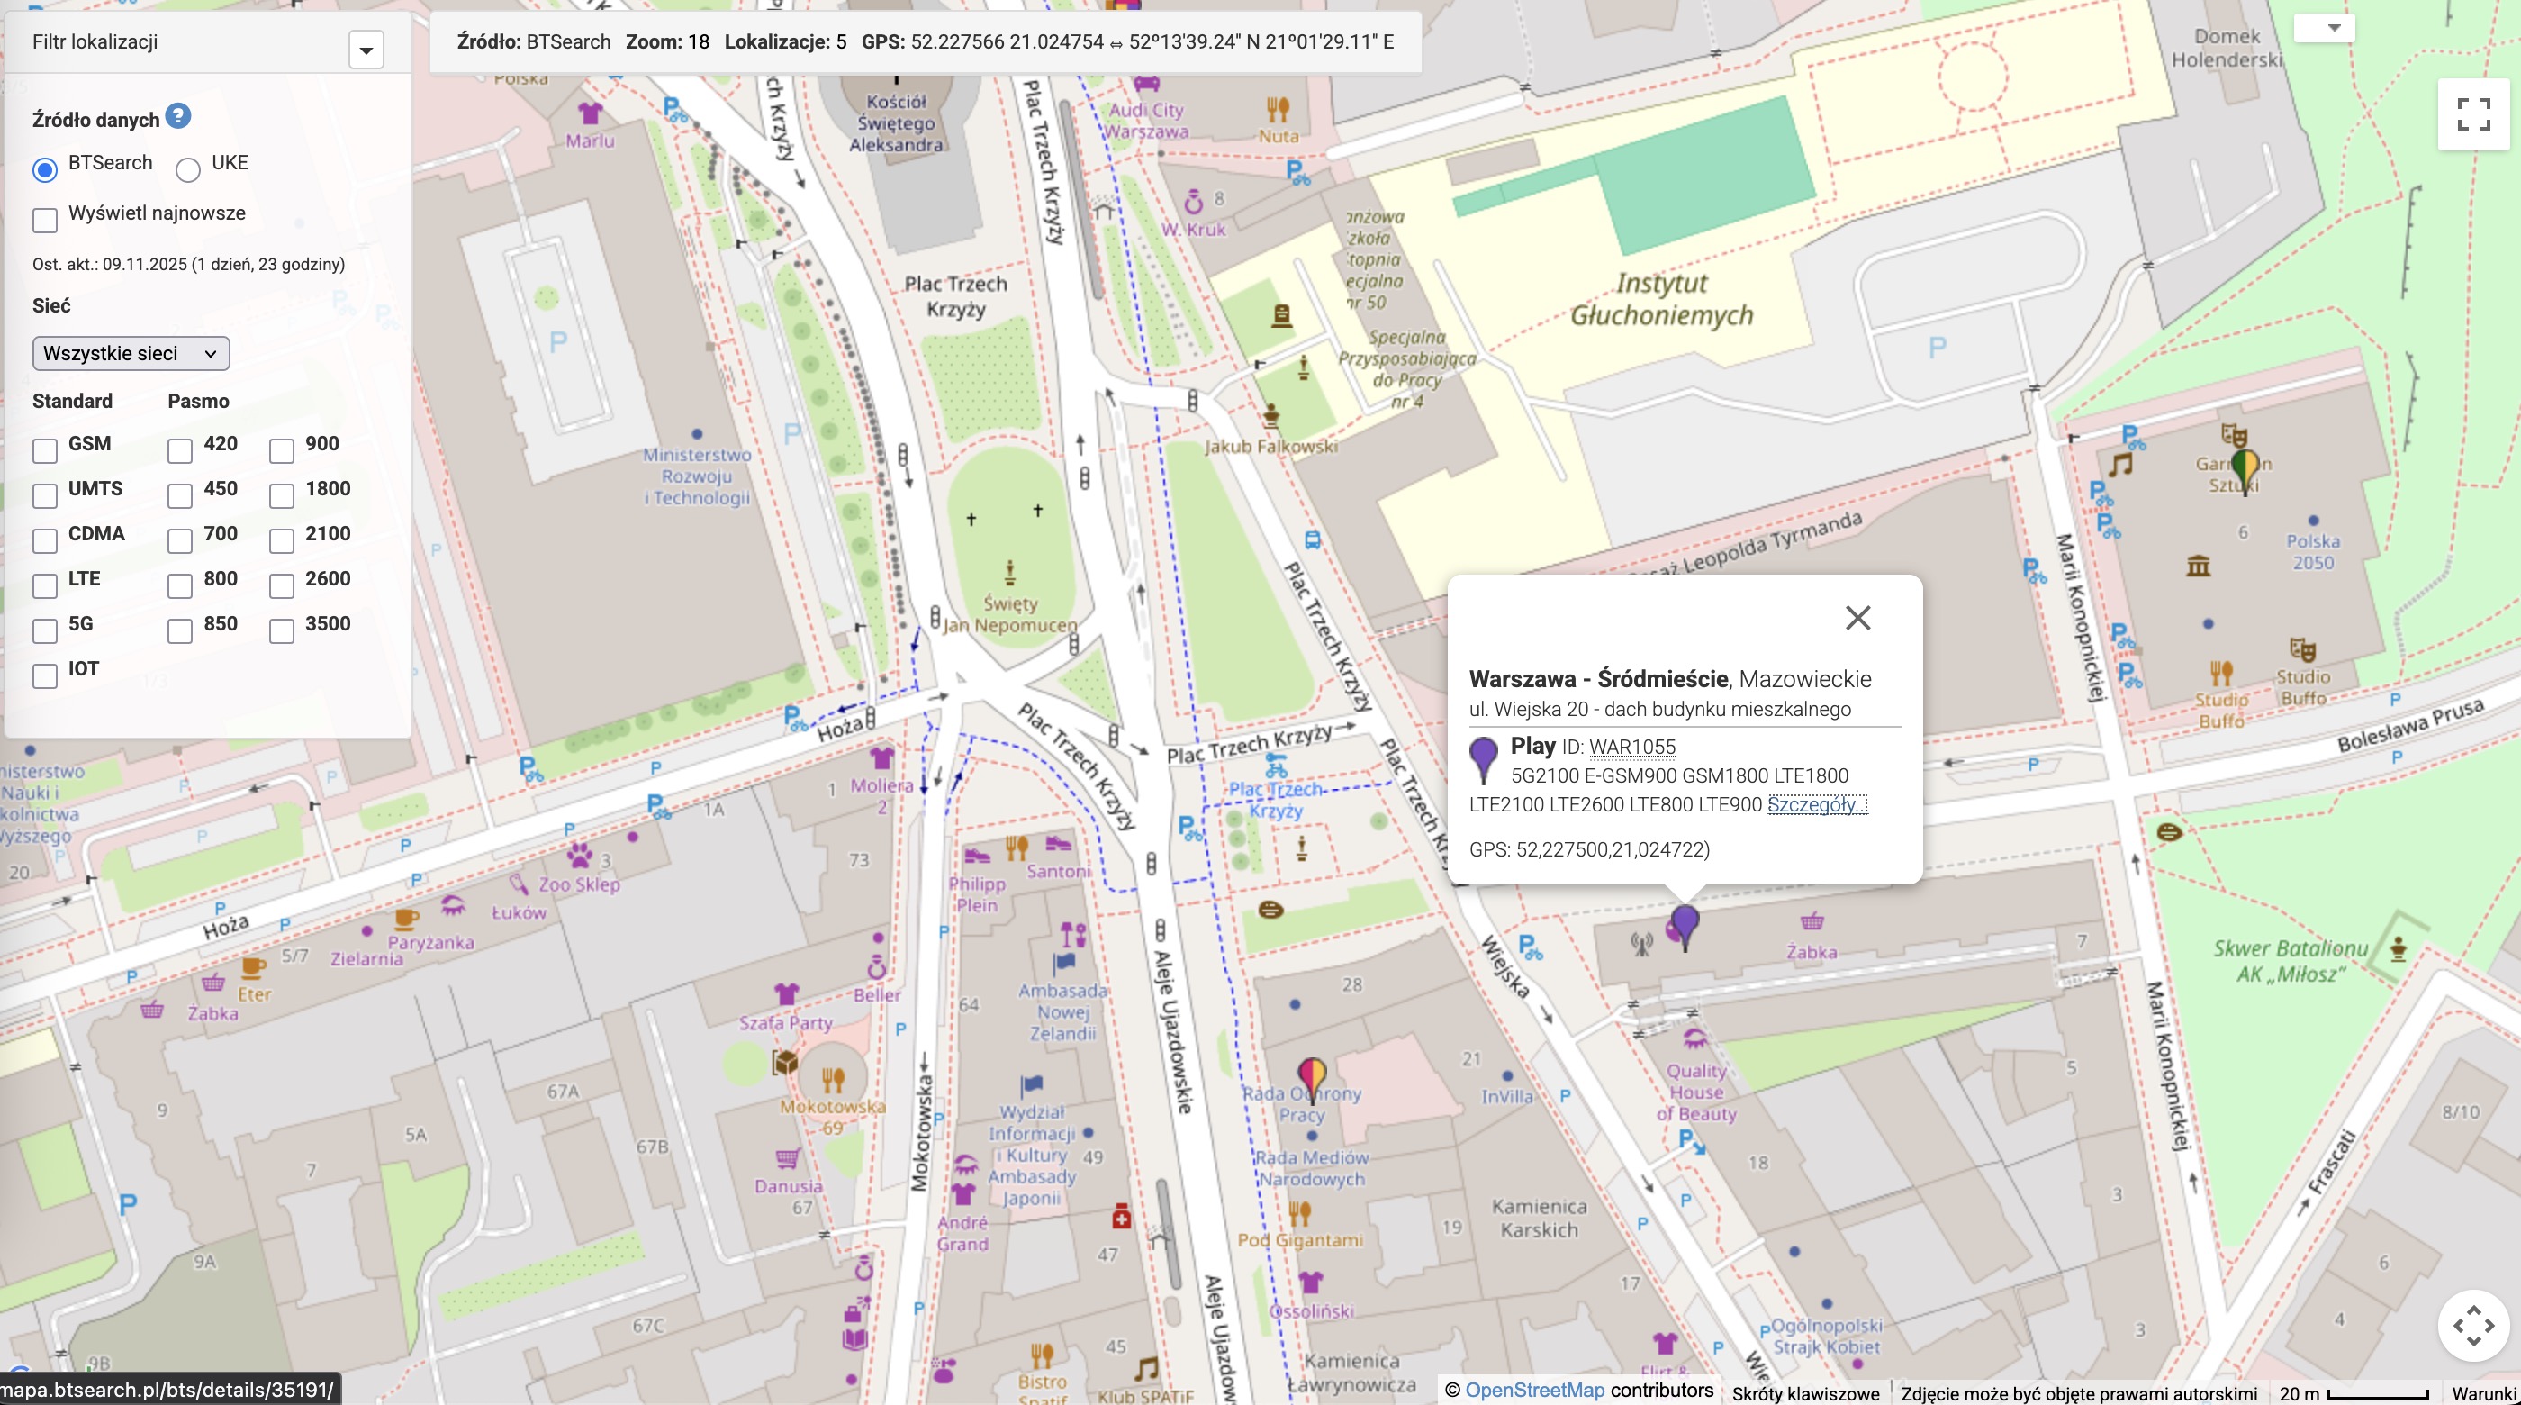Tick the 2600 band checkbox
The height and width of the screenshot is (1405, 2521).
pos(282,585)
